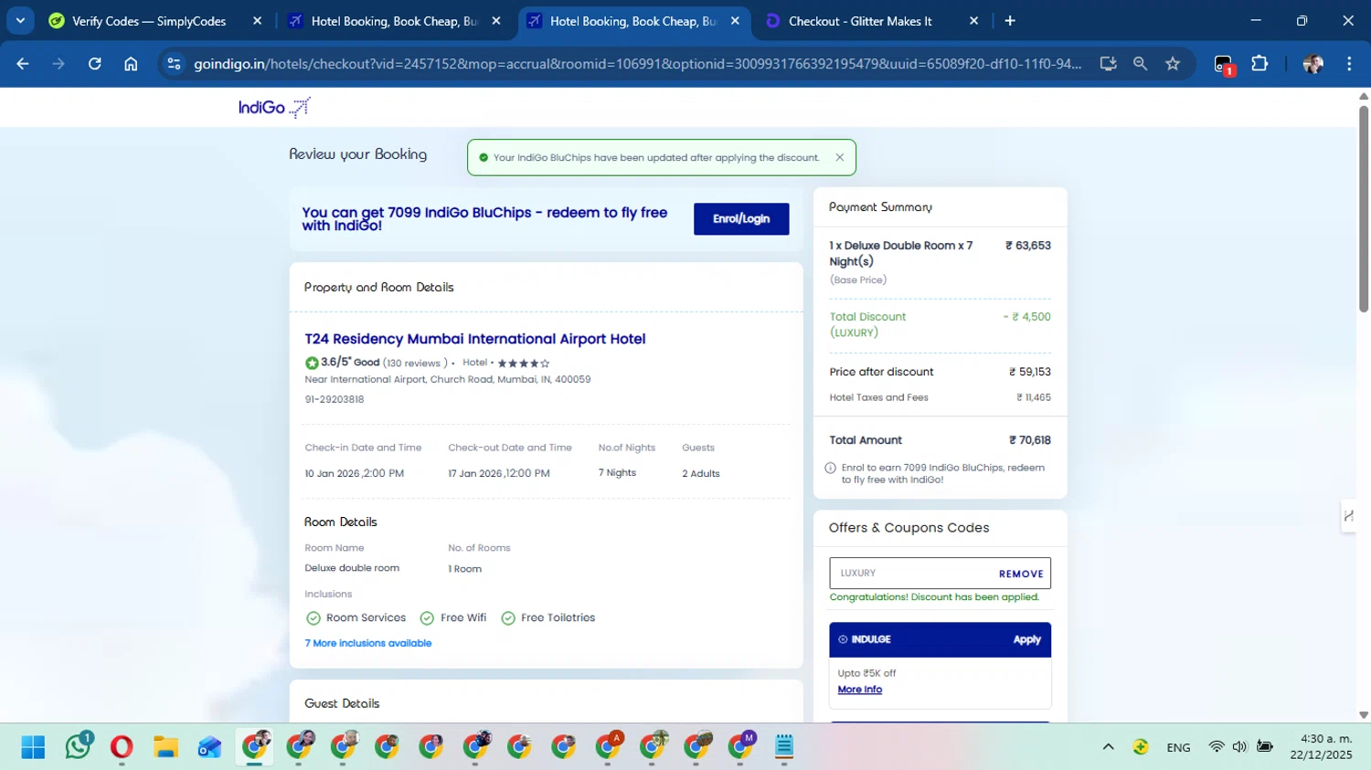
Task: Open More Info for INDULGE offer
Action: pyautogui.click(x=860, y=690)
